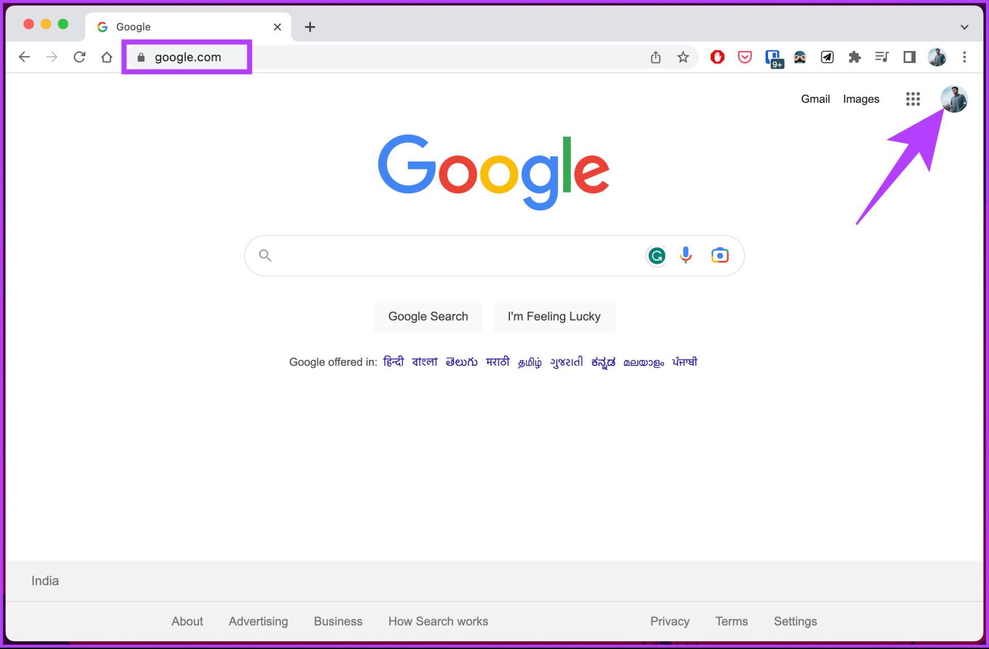View site information via the lock icon
Viewport: 989px width, 649px height.
click(141, 57)
